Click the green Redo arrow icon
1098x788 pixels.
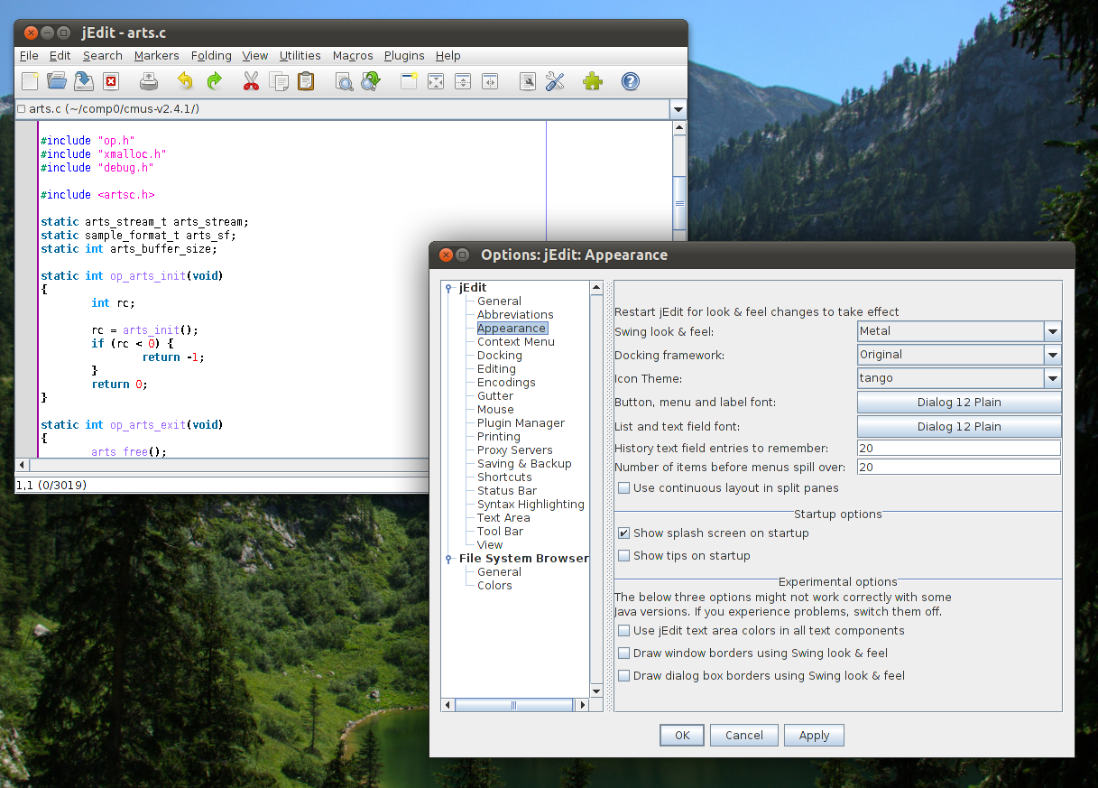[x=214, y=81]
